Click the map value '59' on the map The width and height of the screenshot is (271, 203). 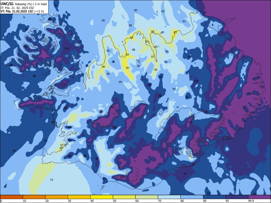point(156,47)
